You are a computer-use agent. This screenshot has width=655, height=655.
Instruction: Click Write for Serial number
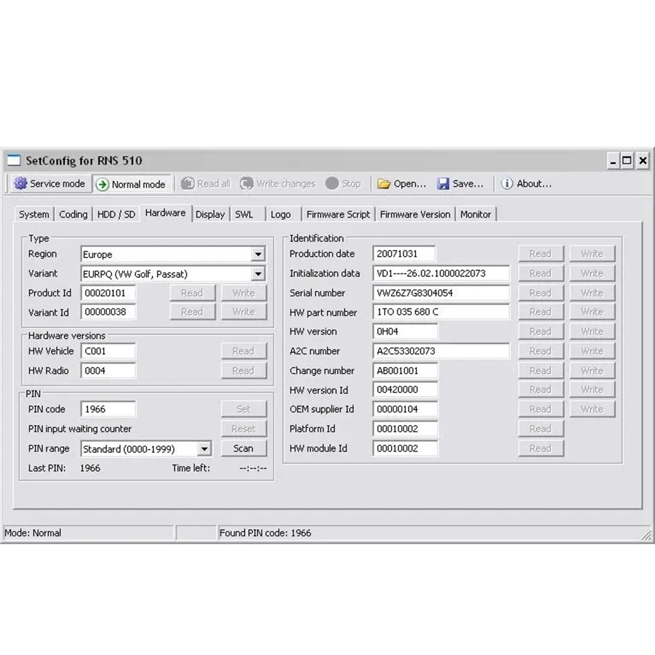(592, 293)
